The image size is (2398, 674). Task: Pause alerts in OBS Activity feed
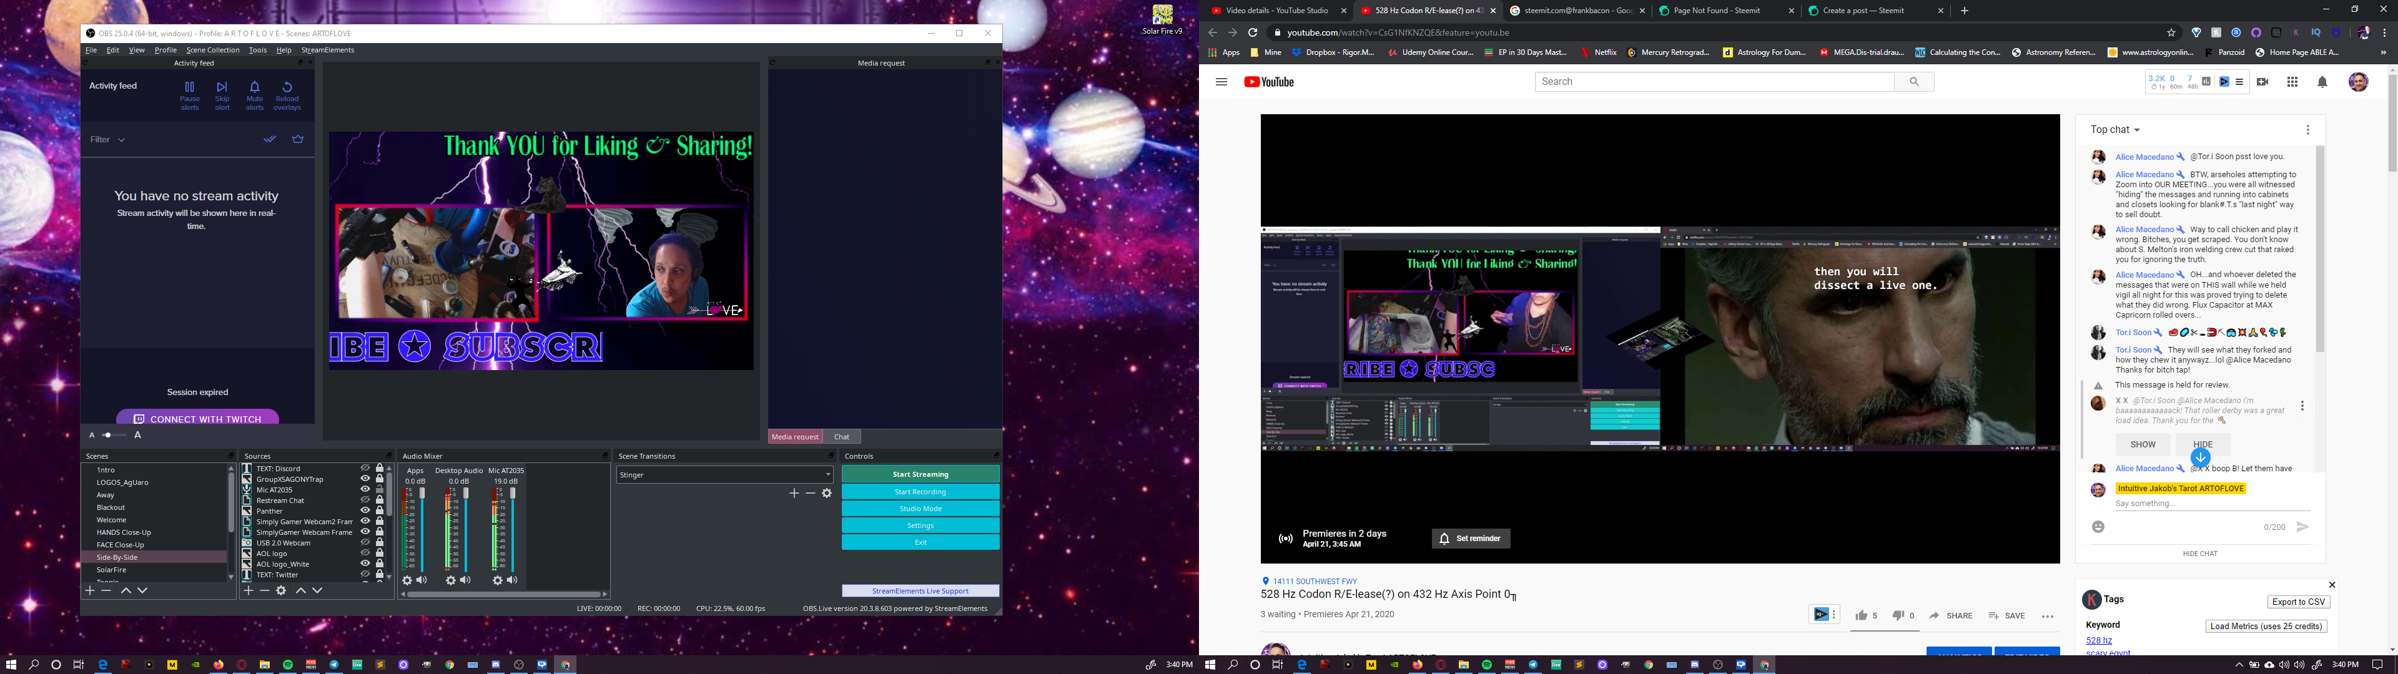[189, 96]
